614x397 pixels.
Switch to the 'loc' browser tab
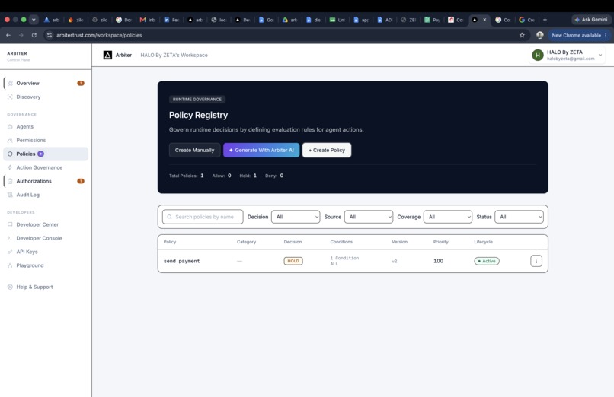(x=219, y=20)
